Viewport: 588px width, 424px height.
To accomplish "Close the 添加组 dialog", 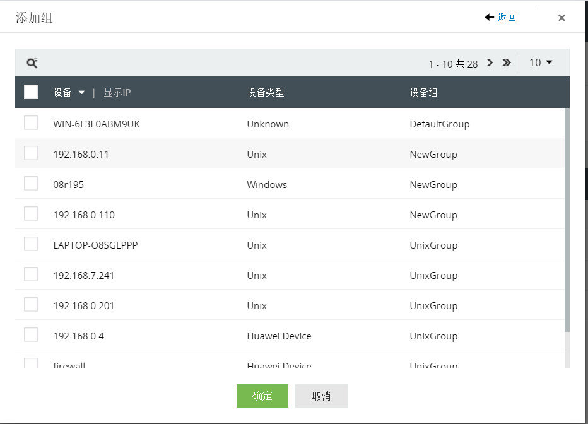I will coord(562,18).
